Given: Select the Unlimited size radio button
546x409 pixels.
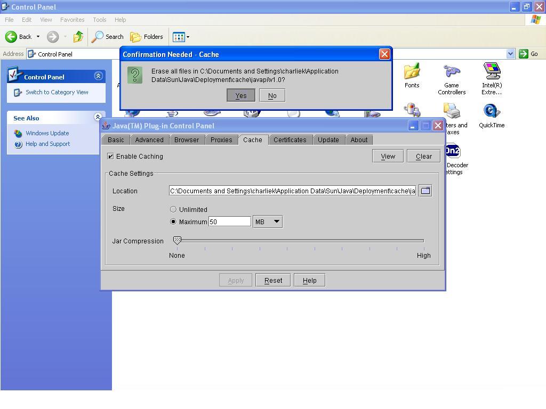Looking at the screenshot, I should click(173, 210).
